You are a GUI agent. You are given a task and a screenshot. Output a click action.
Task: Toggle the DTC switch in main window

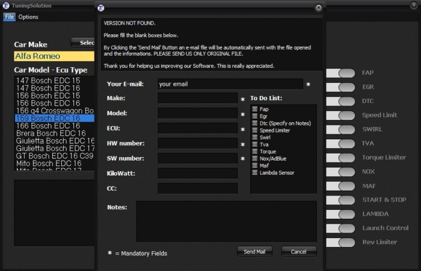[340, 101]
